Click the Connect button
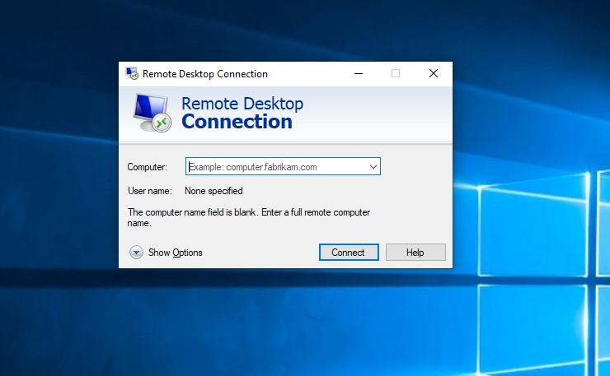 point(349,252)
